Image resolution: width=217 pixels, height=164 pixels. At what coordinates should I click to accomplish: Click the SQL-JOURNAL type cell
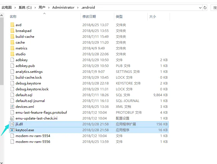128,101
